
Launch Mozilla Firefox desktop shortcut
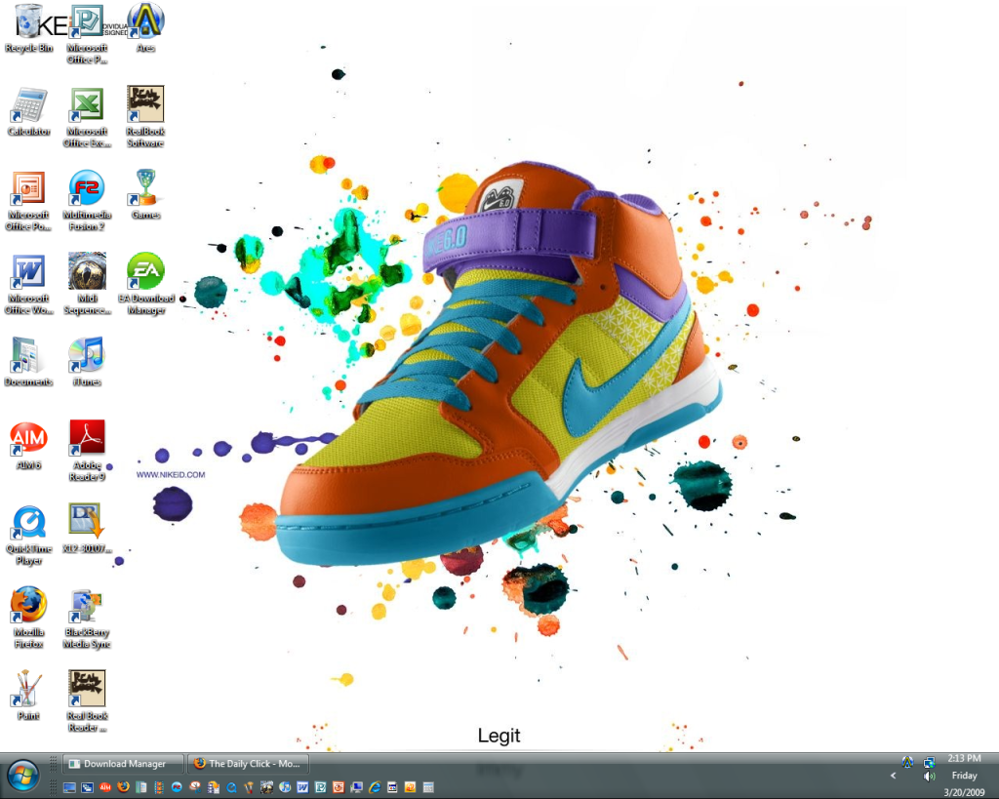(x=28, y=619)
